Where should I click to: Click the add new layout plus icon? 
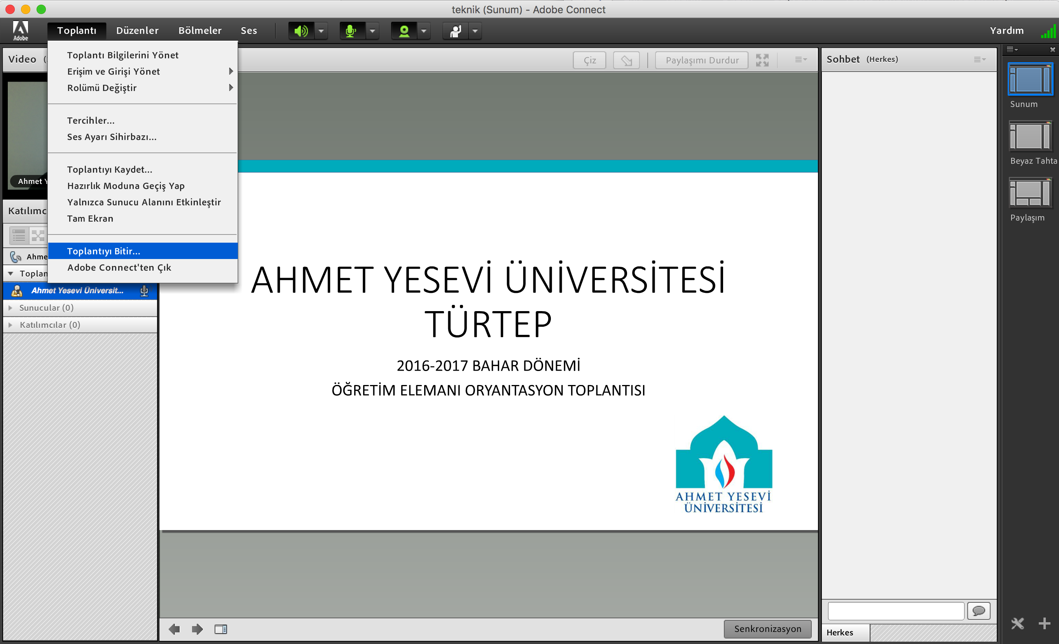(x=1045, y=623)
